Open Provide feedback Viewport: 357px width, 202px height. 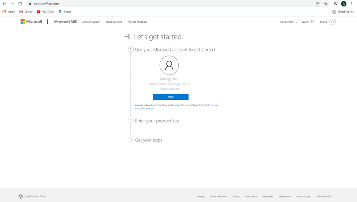[137, 22]
